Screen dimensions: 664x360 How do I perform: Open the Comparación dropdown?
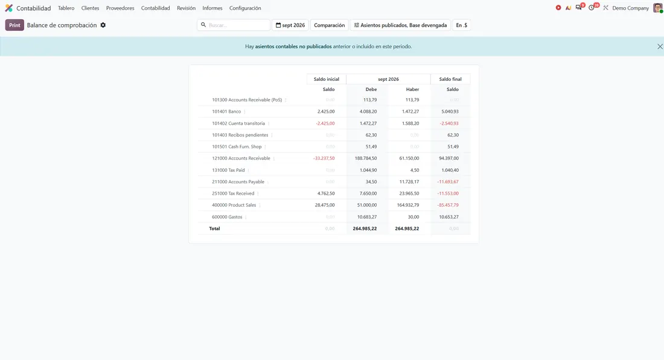point(329,25)
